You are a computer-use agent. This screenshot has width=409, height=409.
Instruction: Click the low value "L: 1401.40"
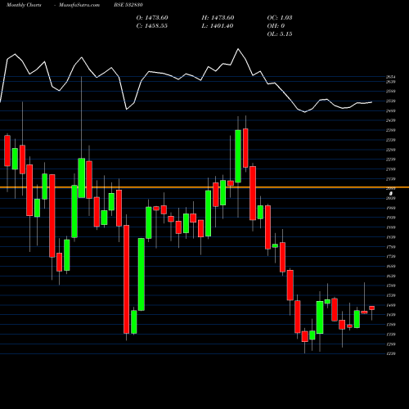pyautogui.click(x=218, y=26)
